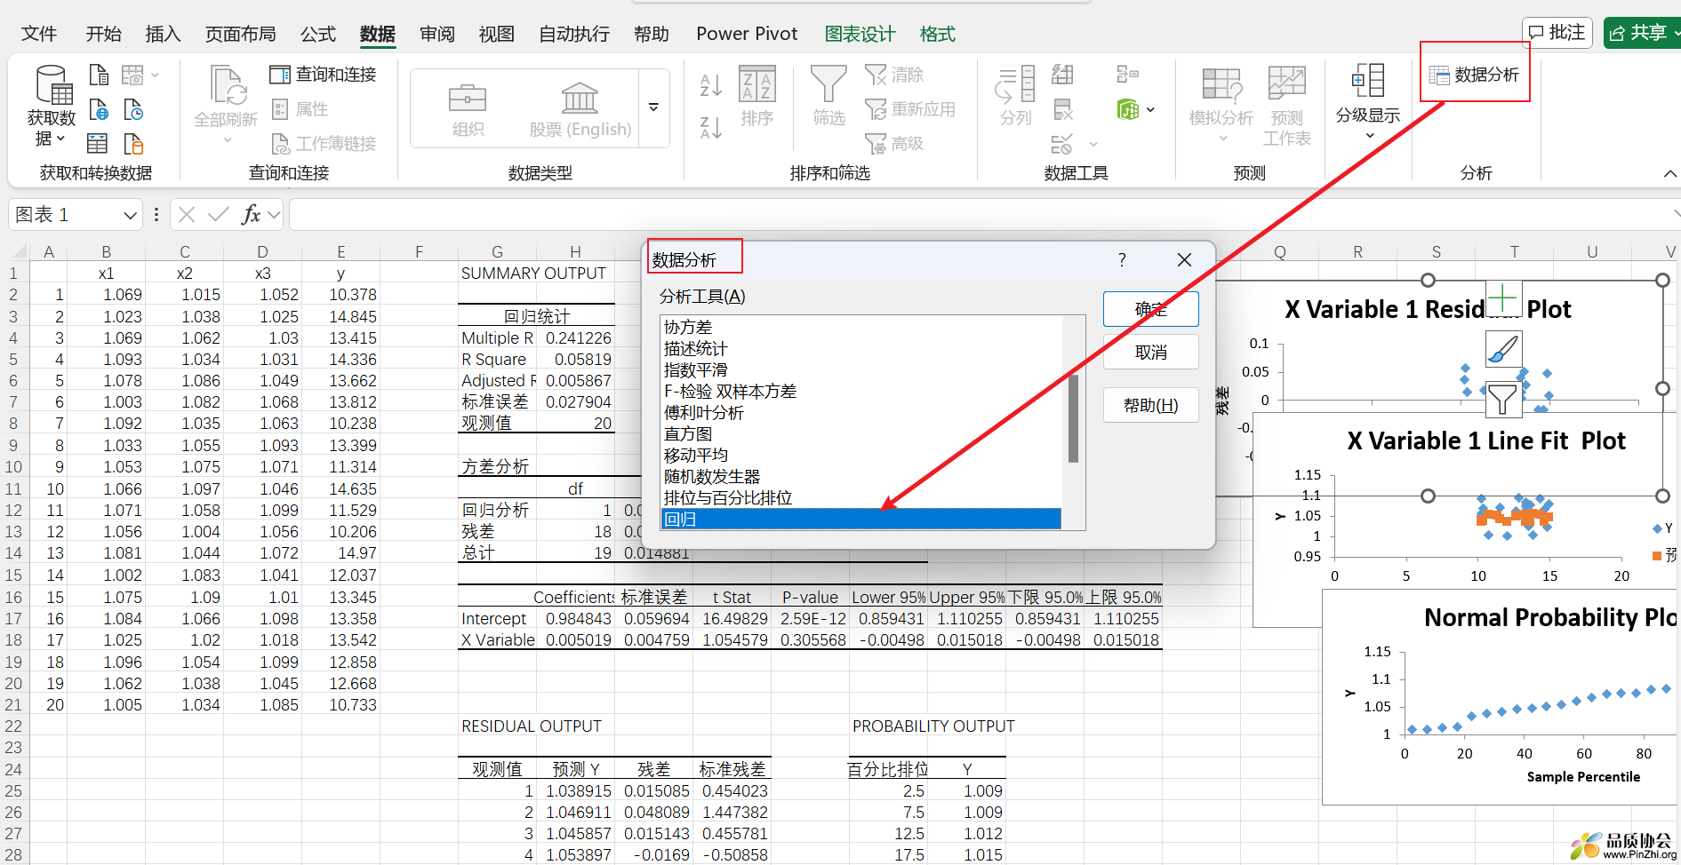This screenshot has height=865, width=1681.
Task: Open the Power Pivot tab
Action: pos(747,34)
